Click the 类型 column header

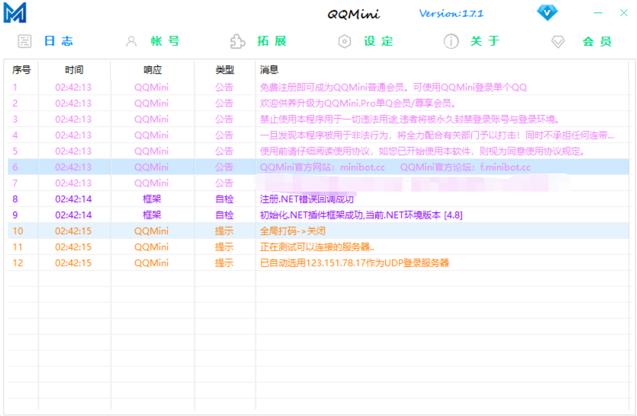coord(225,70)
